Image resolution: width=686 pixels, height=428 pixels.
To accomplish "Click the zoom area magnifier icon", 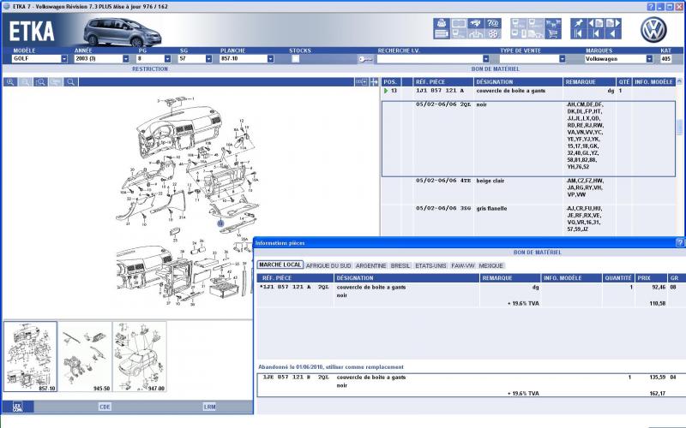I will (40, 82).
